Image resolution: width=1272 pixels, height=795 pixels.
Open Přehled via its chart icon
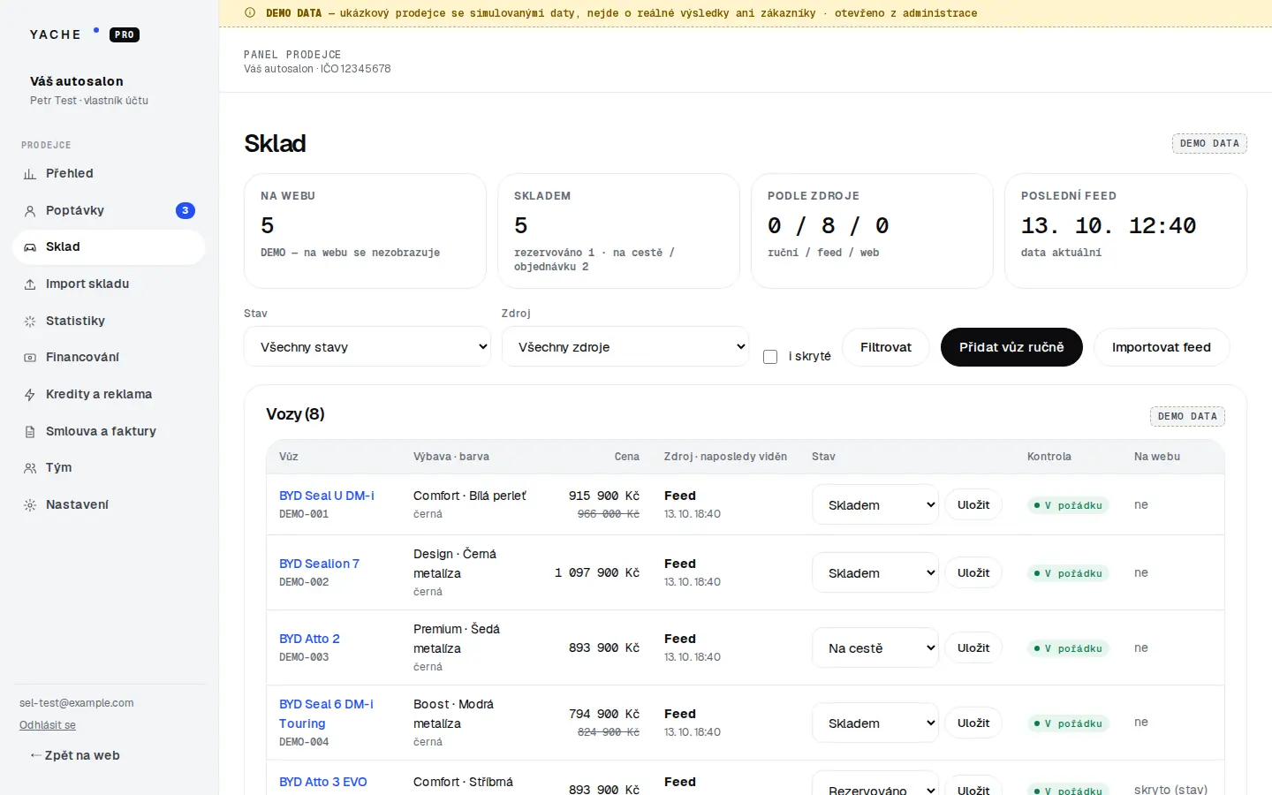click(x=30, y=174)
